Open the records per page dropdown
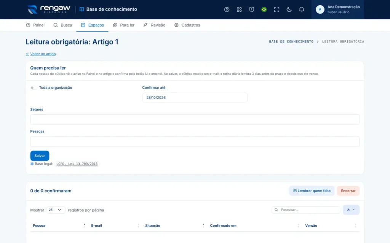 click(x=56, y=210)
